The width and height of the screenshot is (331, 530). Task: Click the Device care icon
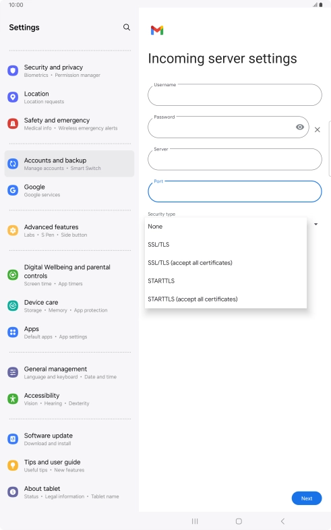tap(13, 306)
